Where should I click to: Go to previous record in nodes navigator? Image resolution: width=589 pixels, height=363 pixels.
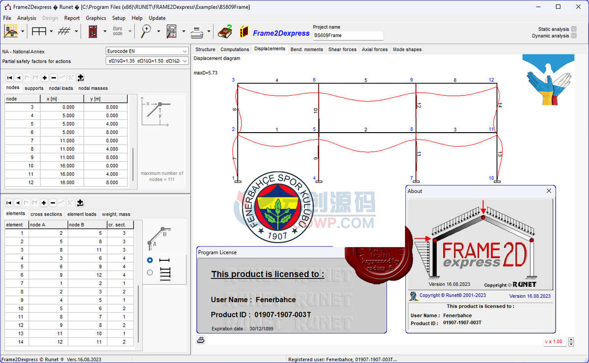18,78
